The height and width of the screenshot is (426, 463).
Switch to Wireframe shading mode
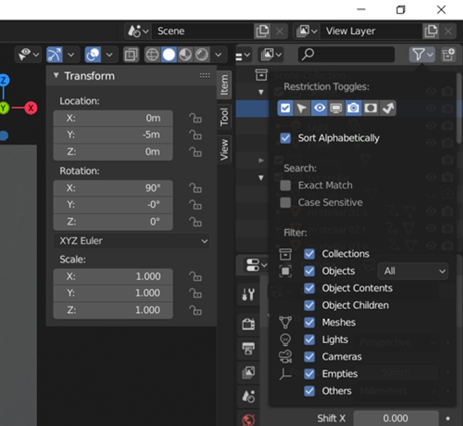[x=152, y=55]
